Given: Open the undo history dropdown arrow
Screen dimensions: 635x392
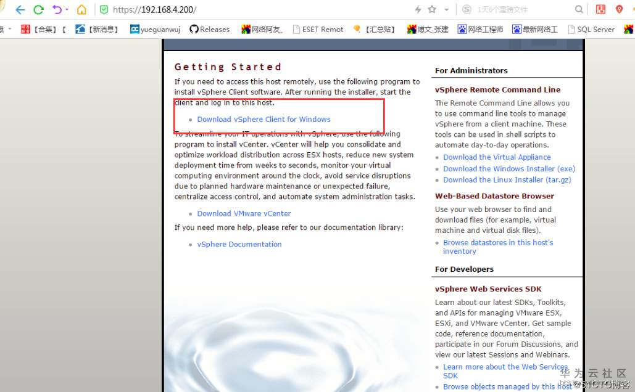Looking at the screenshot, I should click(x=67, y=9).
